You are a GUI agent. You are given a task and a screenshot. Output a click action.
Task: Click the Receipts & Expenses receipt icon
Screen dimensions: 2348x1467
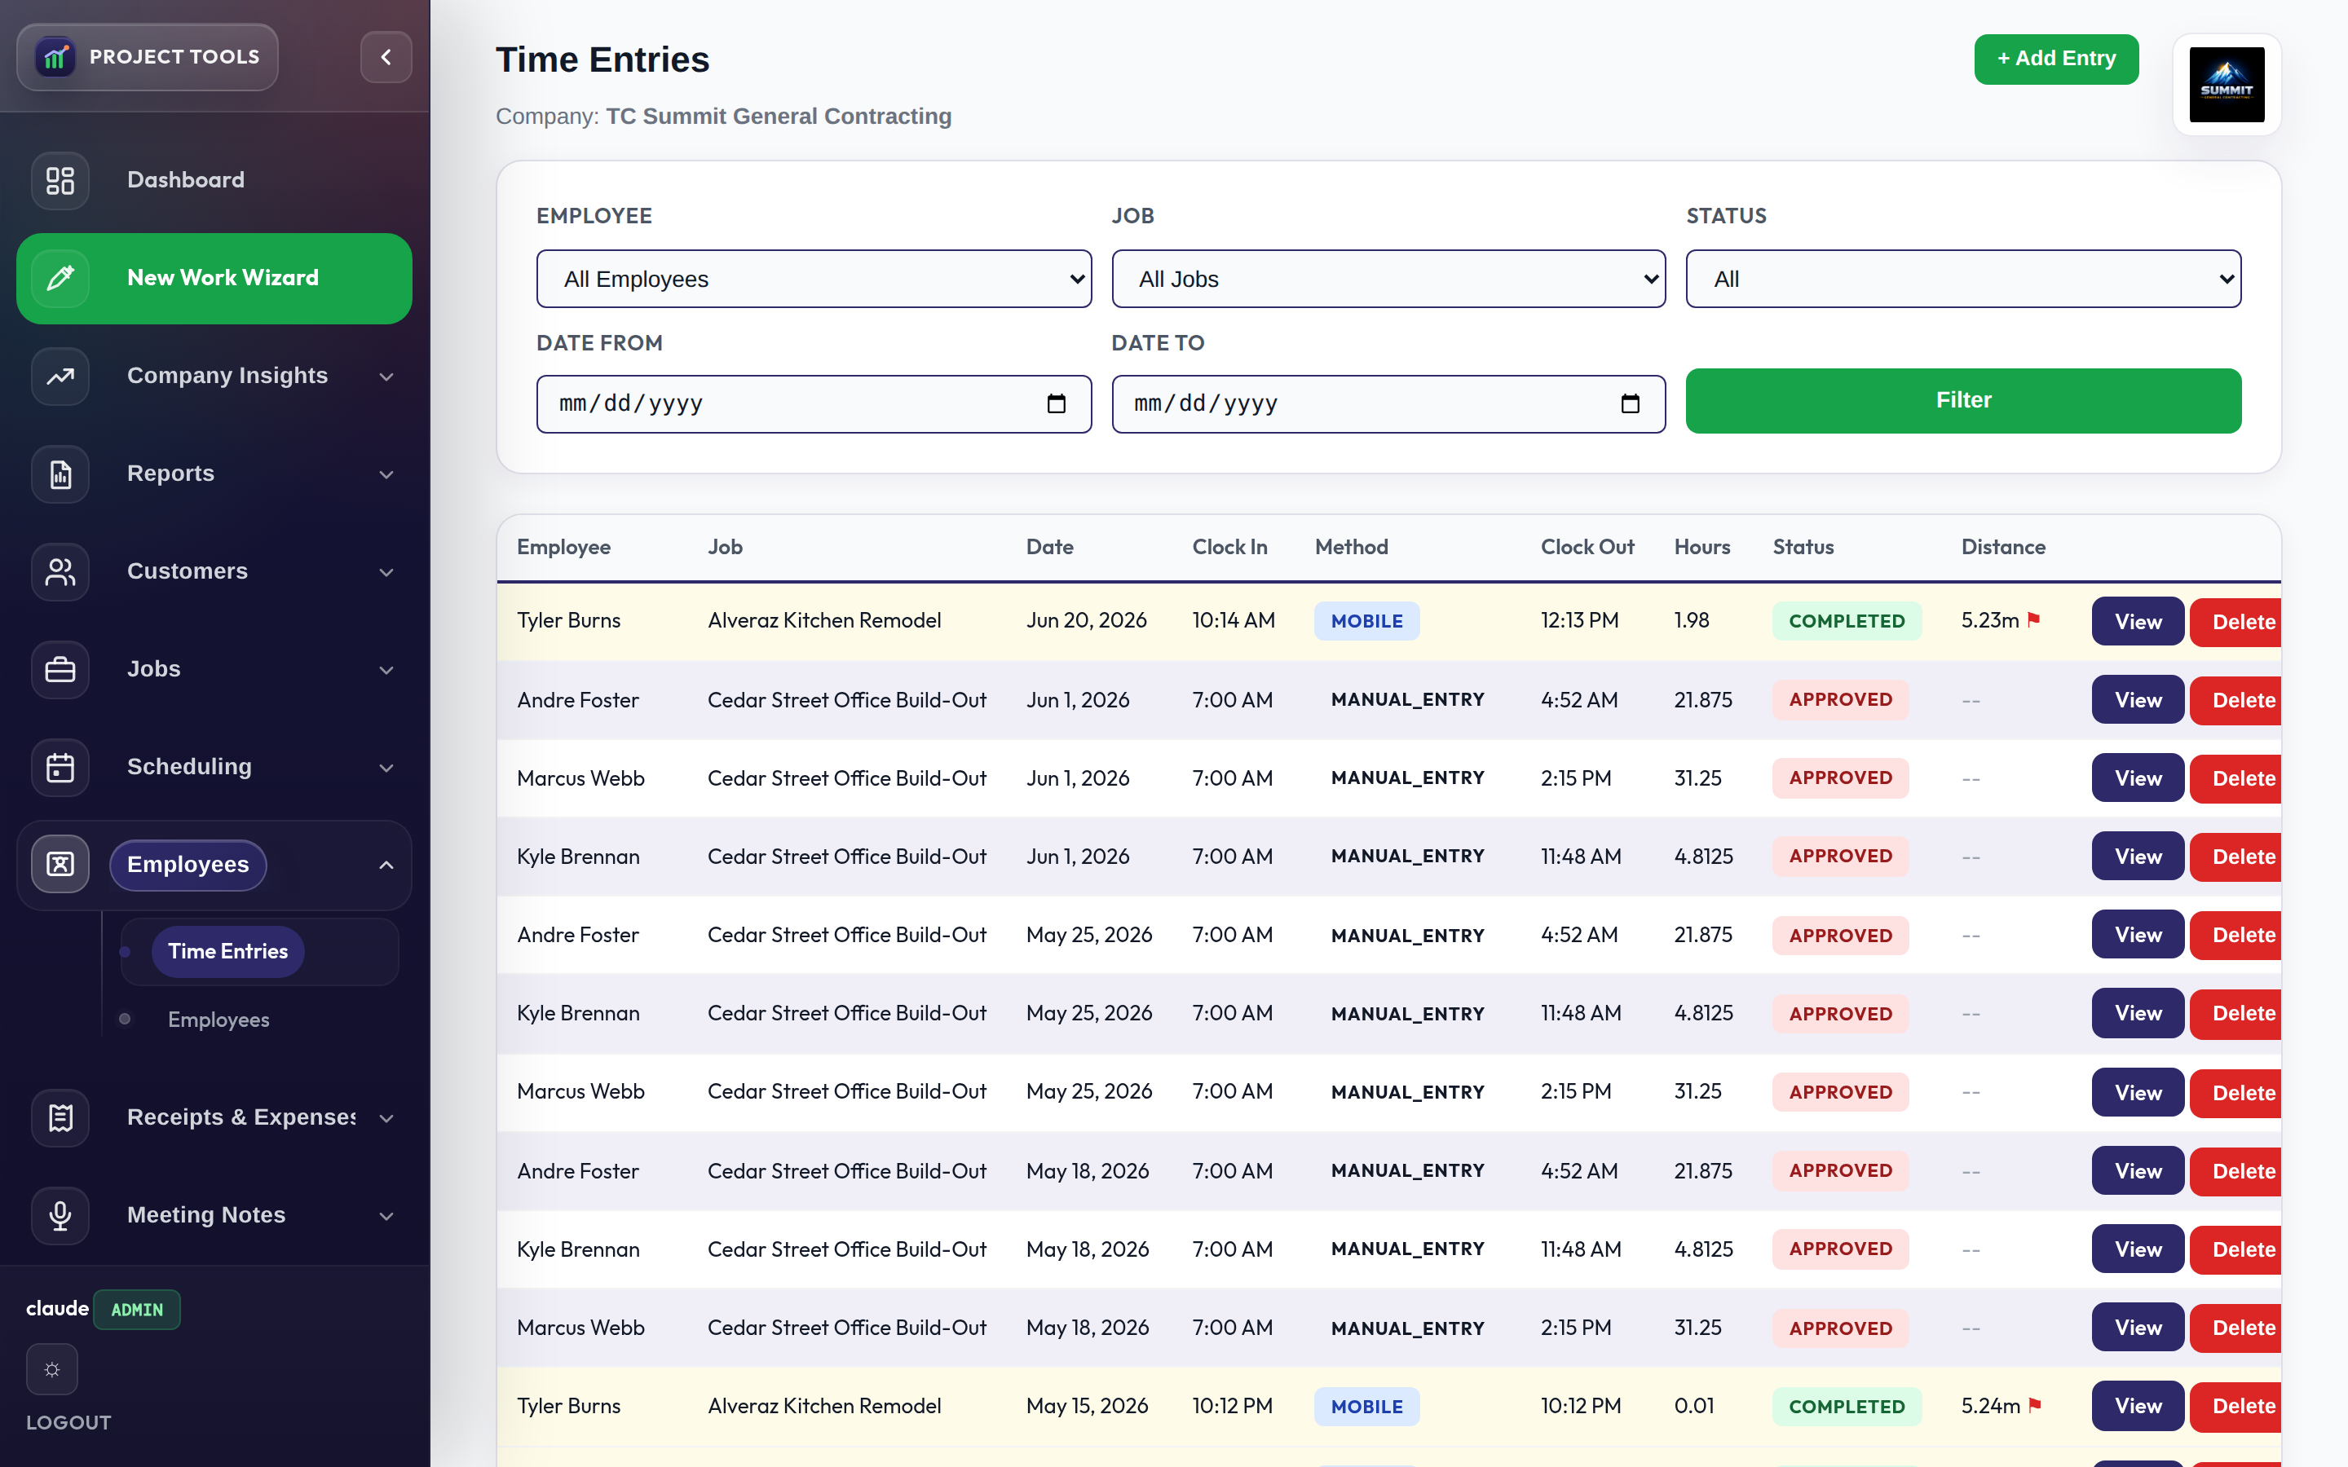60,1117
